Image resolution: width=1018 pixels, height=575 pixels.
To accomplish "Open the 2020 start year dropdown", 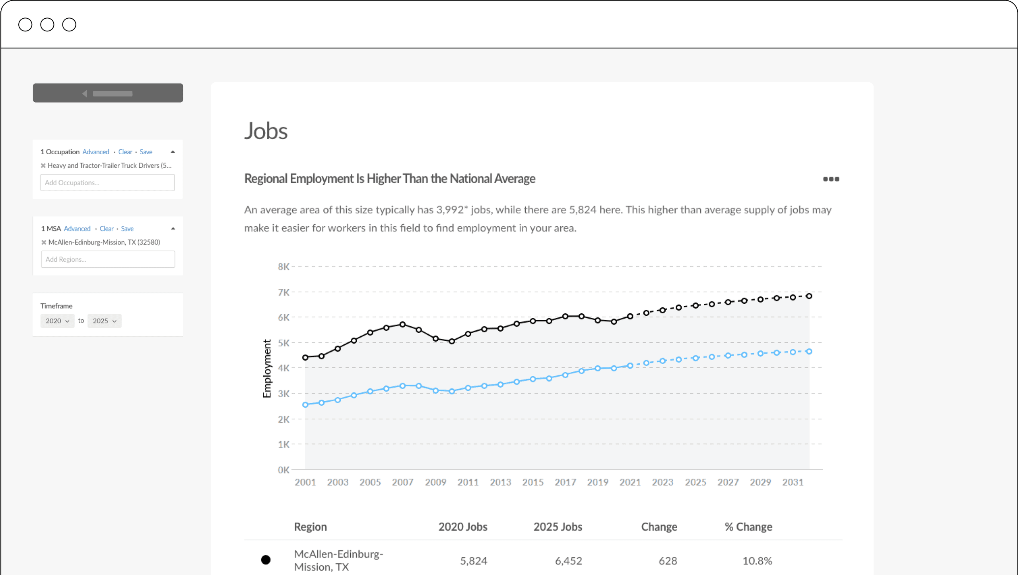I will (x=57, y=321).
